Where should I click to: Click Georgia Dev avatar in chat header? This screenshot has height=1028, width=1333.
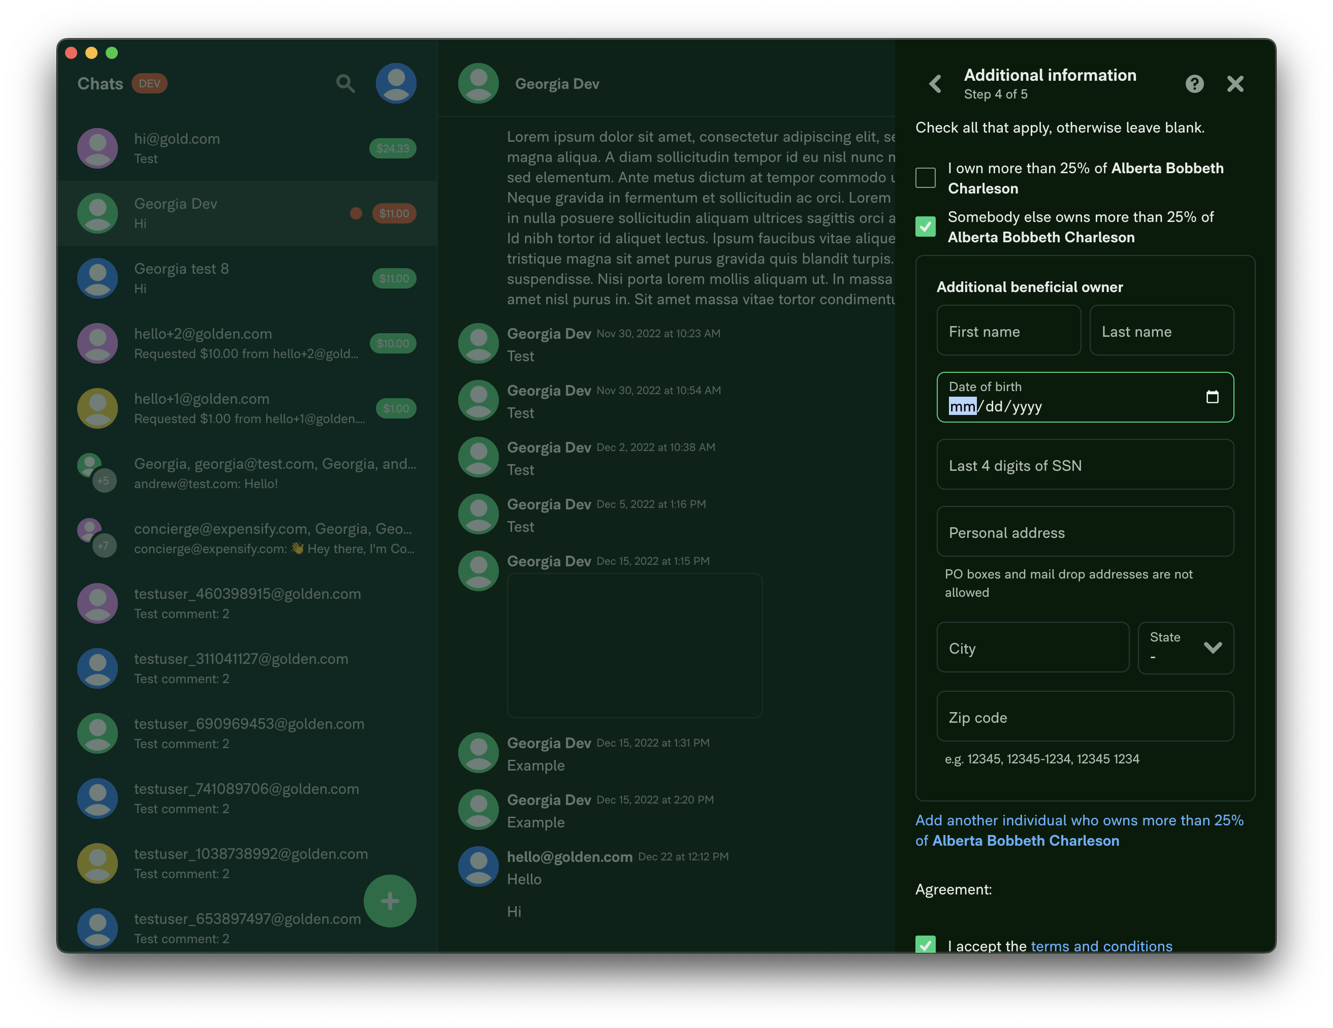click(479, 84)
